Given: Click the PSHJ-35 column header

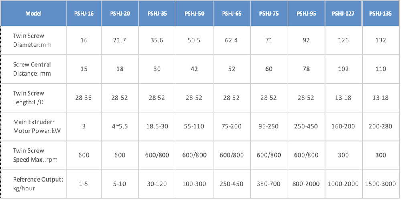Looking at the screenshot, I should pos(157,14).
